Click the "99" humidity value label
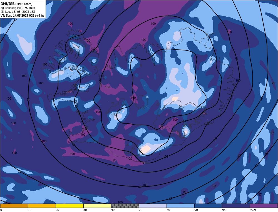 click(185, 192)
